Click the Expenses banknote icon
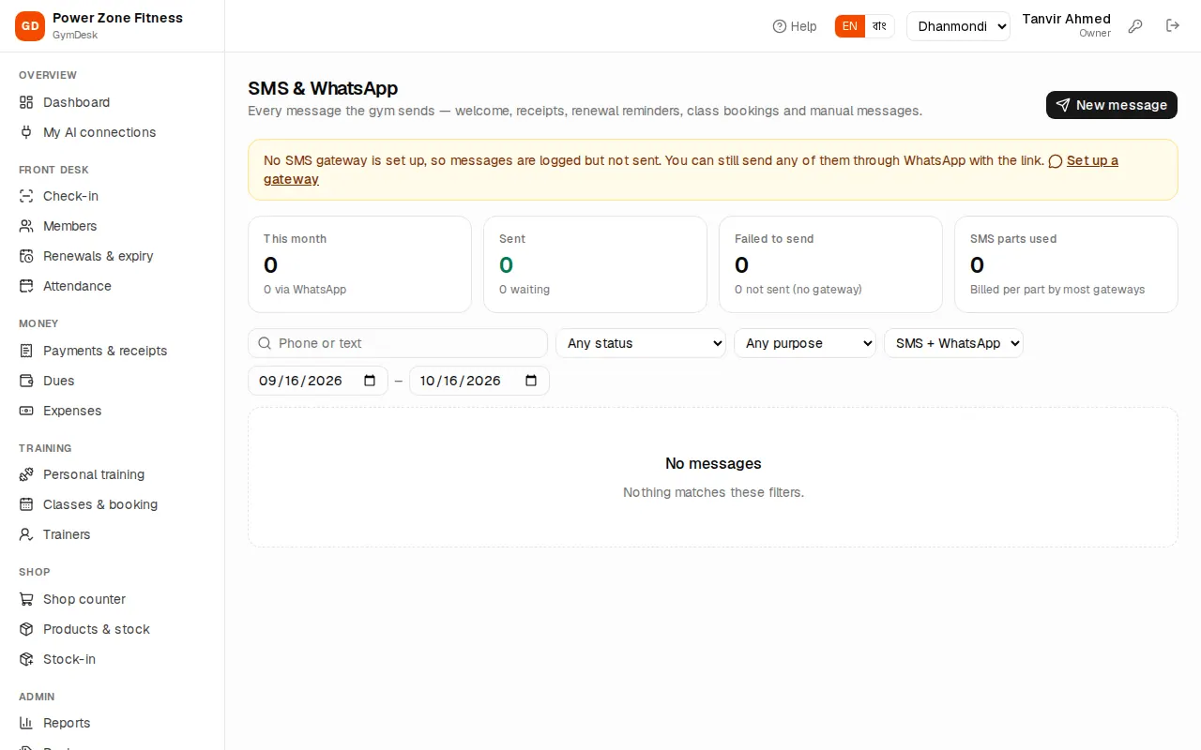The image size is (1201, 750). [26, 411]
